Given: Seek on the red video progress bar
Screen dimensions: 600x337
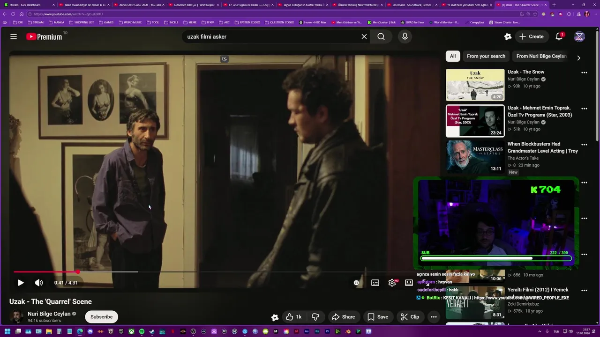Looking at the screenshot, I should tap(45, 271).
